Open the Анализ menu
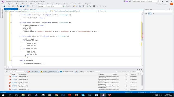The width and height of the screenshot is (174, 97). coord(73,4)
